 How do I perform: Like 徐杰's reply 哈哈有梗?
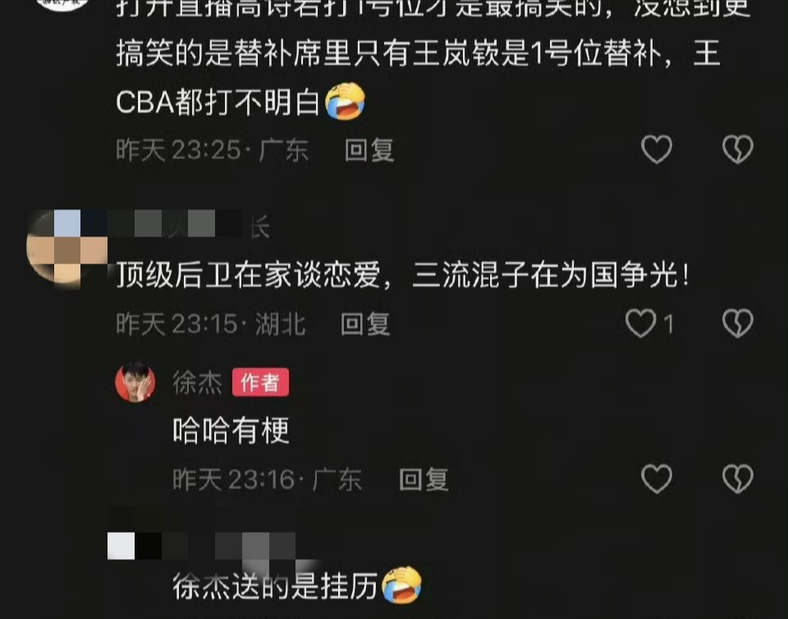pyautogui.click(x=657, y=479)
